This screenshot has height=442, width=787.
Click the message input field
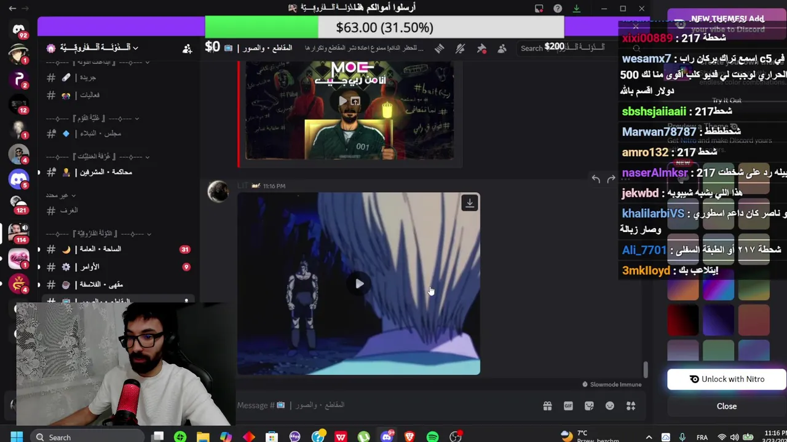[x=387, y=406]
